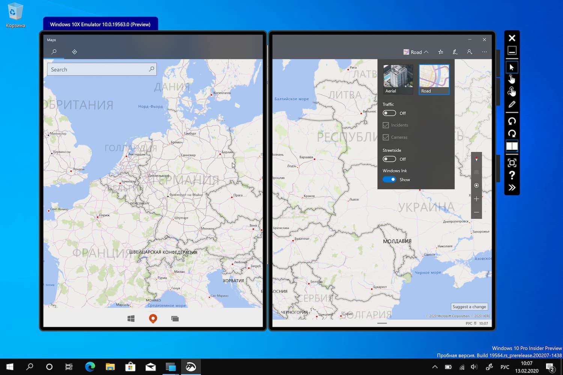This screenshot has height=375, width=563.
Task: Zoom in with the map plus button
Action: point(476,199)
